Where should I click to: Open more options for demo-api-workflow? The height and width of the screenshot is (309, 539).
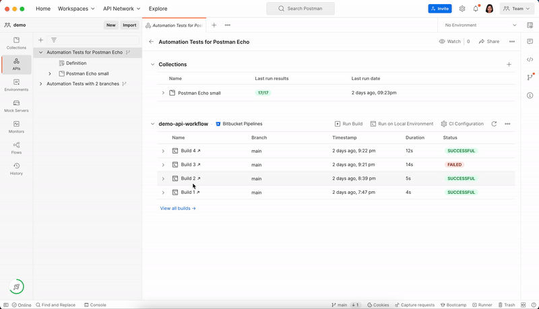coord(507,124)
